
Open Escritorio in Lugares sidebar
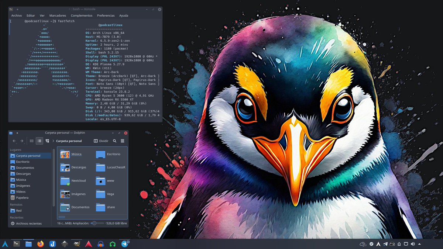point(31,162)
